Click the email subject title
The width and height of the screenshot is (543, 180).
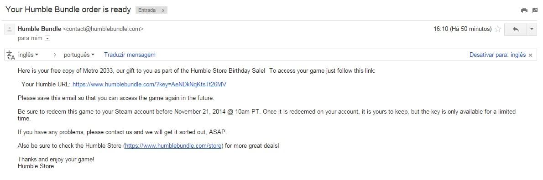[68, 10]
